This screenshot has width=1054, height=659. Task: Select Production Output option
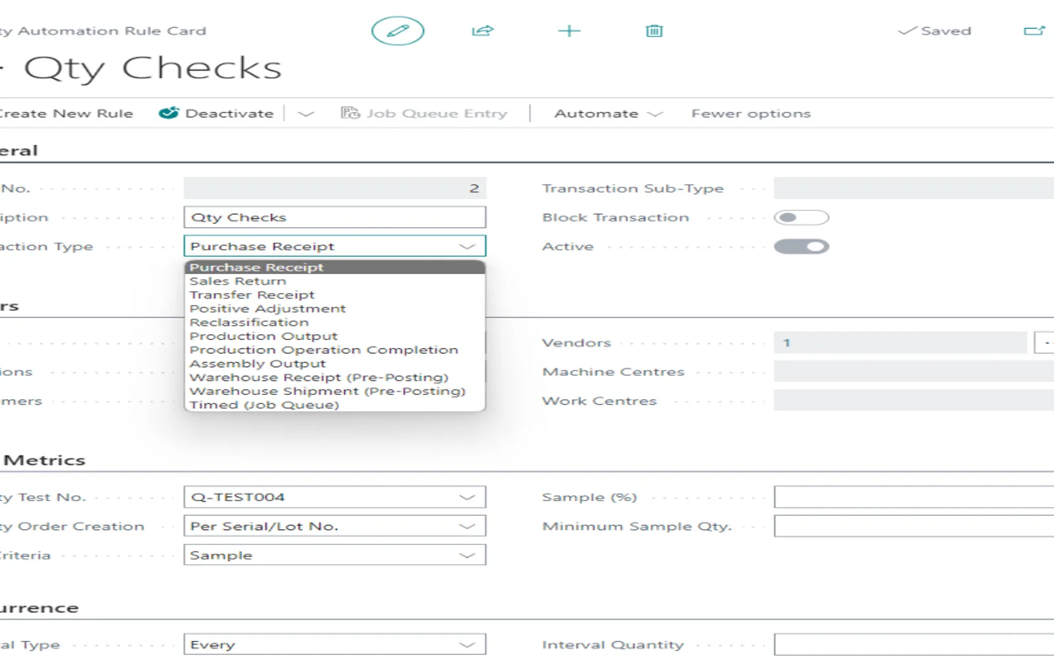click(335, 337)
